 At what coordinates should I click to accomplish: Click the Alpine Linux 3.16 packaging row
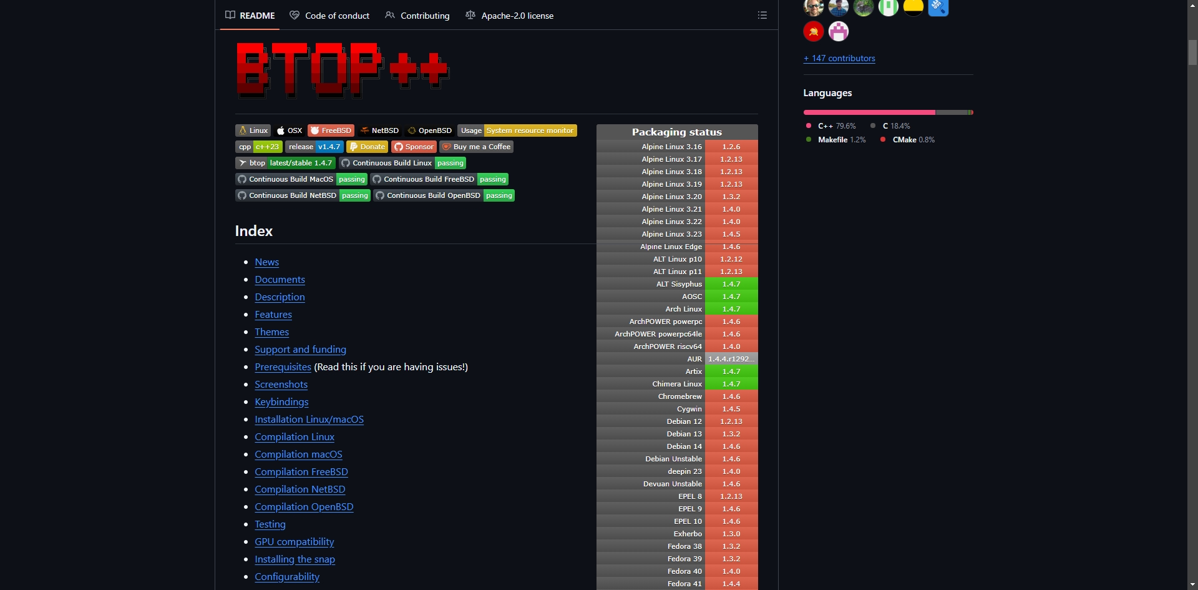click(x=677, y=147)
